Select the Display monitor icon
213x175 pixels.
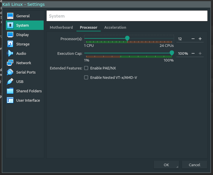coord(10,35)
